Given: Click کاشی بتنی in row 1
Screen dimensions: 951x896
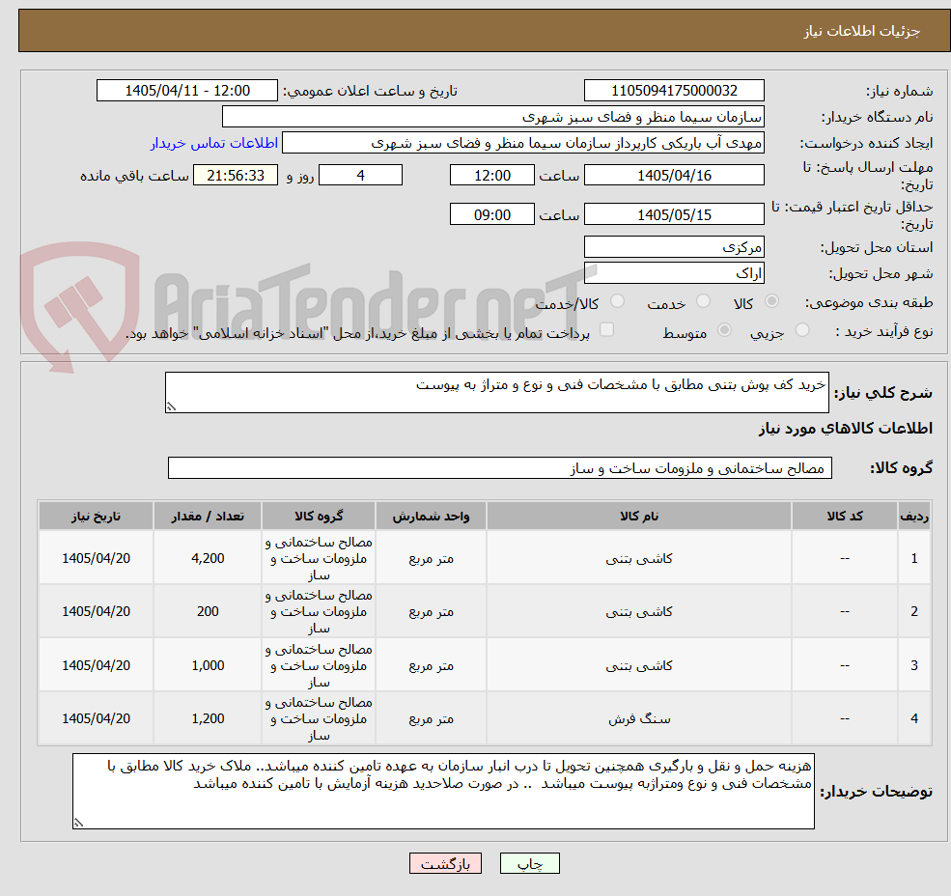Looking at the screenshot, I should pyautogui.click(x=638, y=558).
